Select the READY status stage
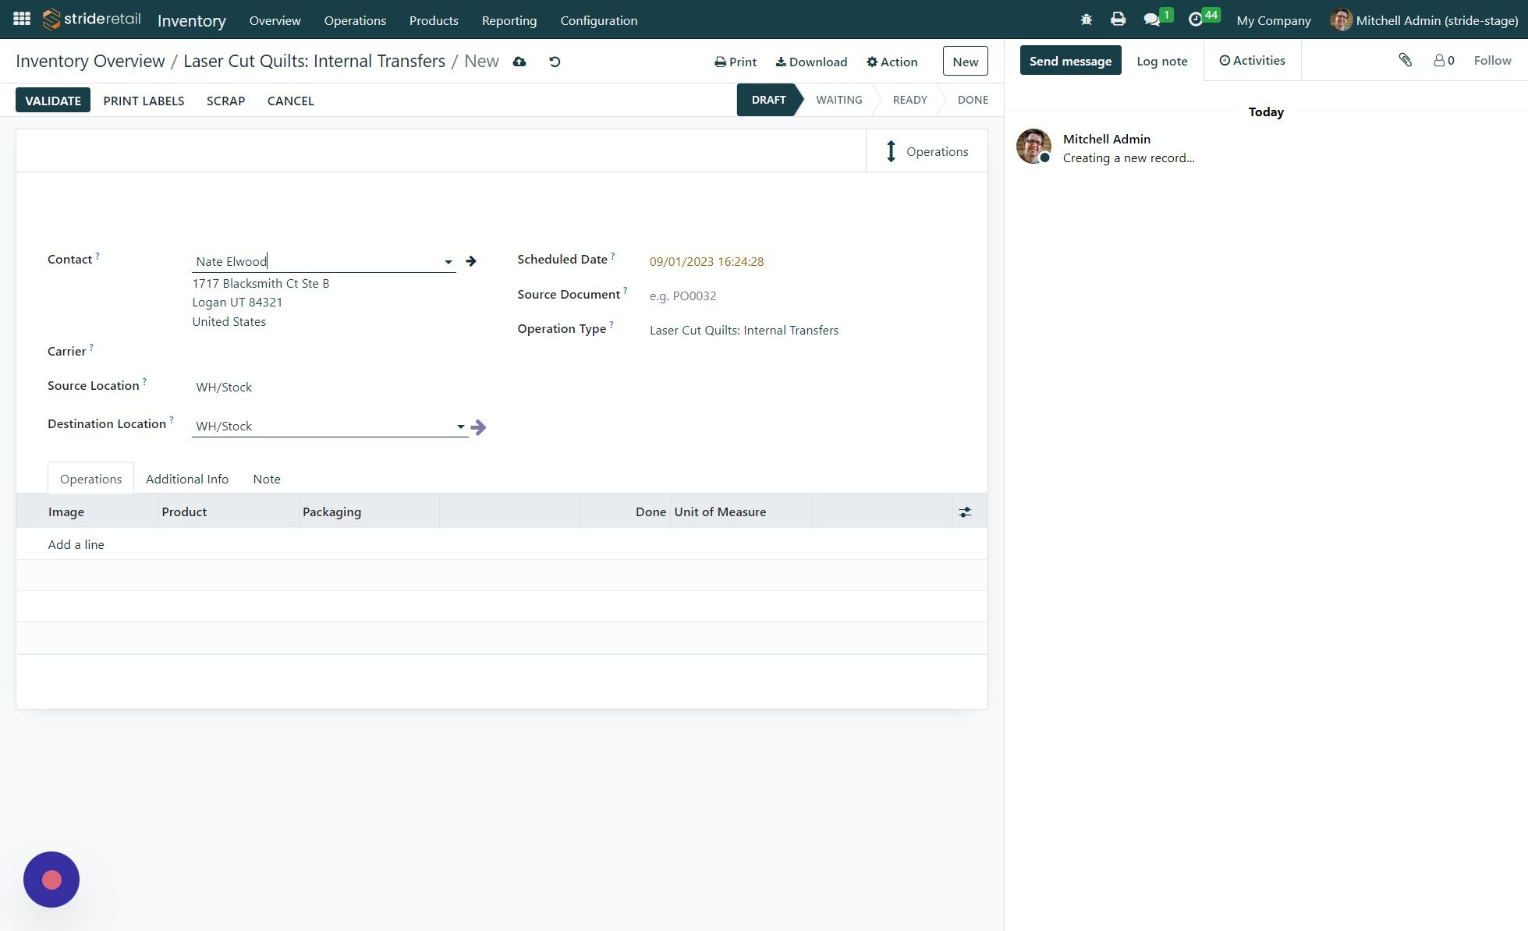The image size is (1528, 931). [x=909, y=100]
